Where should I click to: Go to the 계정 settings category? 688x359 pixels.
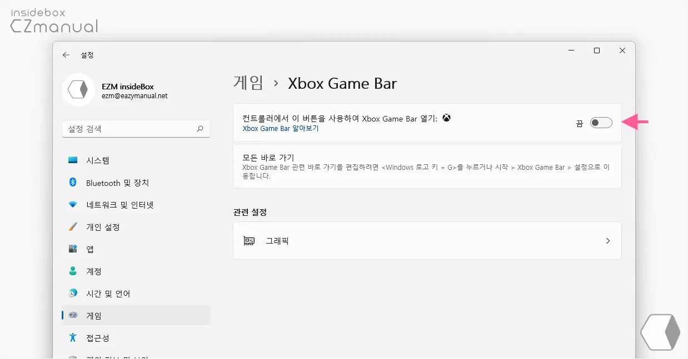click(136, 271)
